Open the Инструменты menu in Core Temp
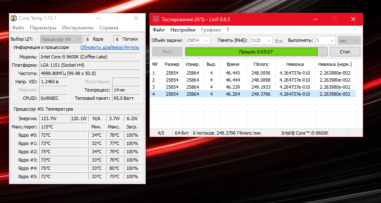The width and height of the screenshot is (381, 203). (78, 28)
